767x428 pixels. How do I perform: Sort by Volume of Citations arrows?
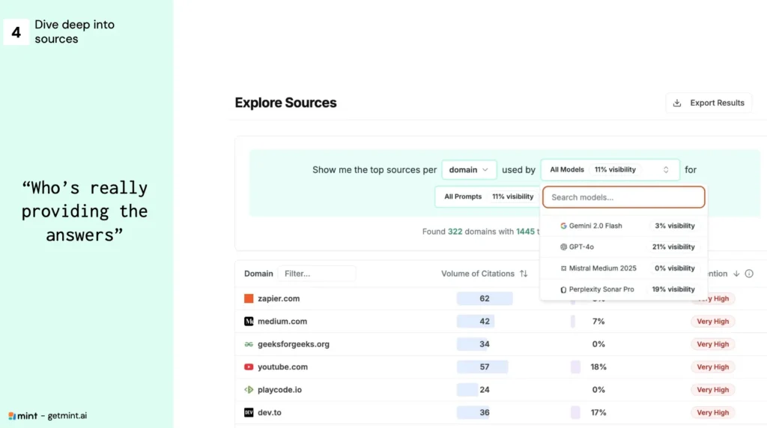point(524,274)
